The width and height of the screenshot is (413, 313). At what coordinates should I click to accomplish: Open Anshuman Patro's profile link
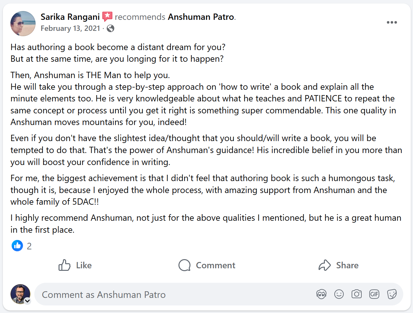click(201, 17)
